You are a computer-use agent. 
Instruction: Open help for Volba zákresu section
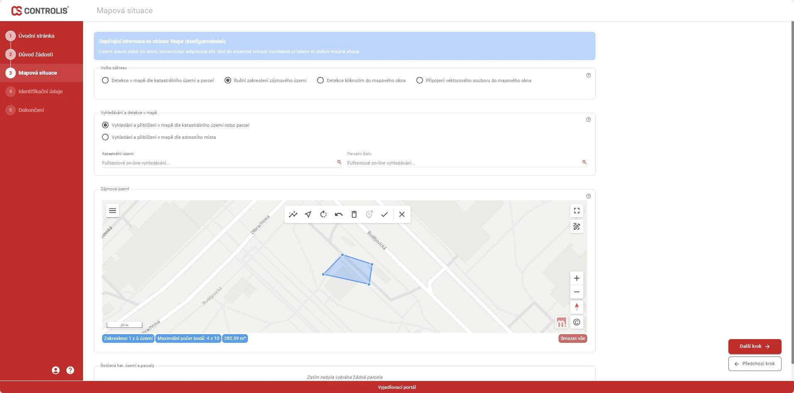[x=588, y=75]
